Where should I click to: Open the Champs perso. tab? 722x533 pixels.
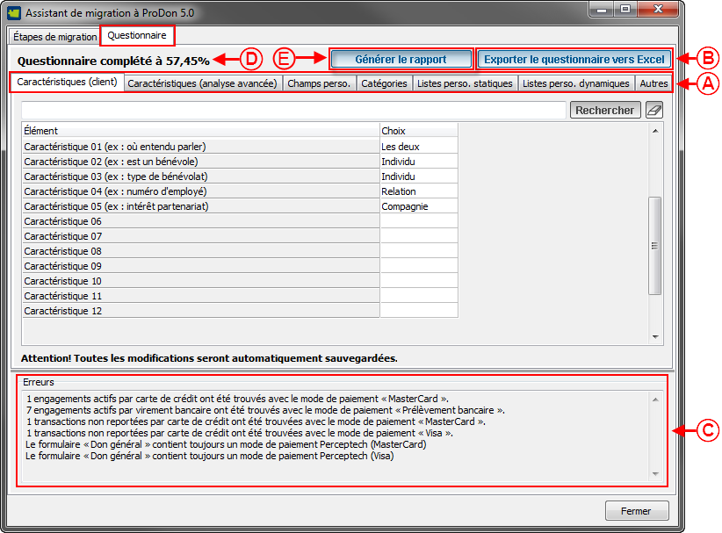(x=319, y=83)
